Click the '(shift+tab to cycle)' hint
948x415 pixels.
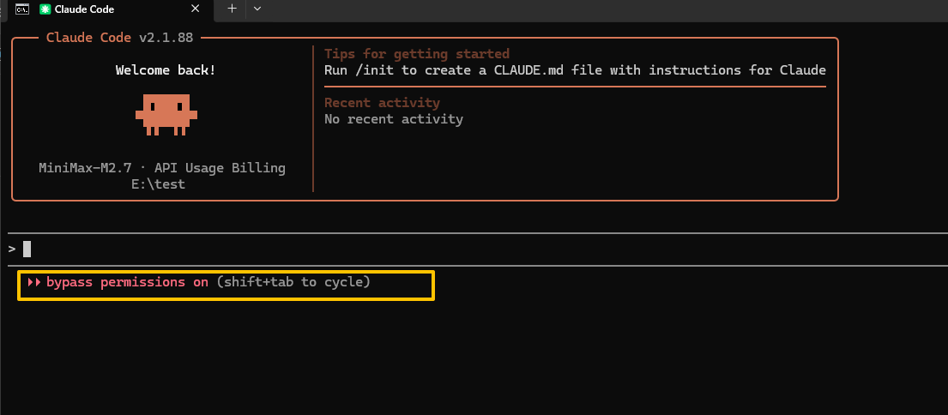[293, 282]
